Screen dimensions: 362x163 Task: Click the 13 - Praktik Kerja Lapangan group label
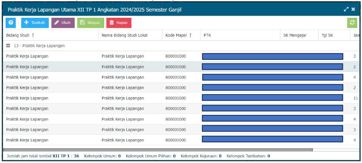[x=39, y=46]
